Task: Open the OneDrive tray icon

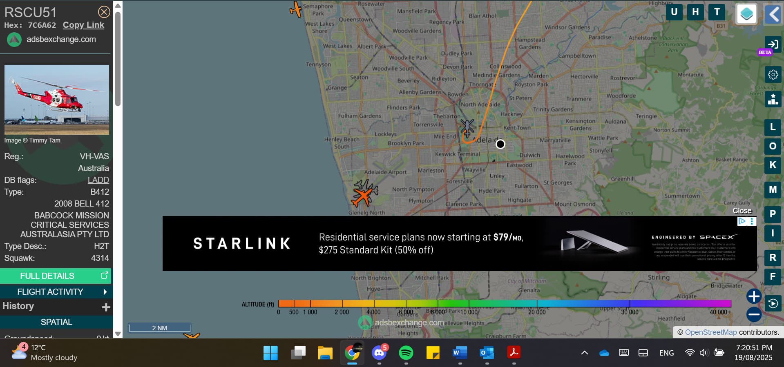Action: tap(604, 353)
